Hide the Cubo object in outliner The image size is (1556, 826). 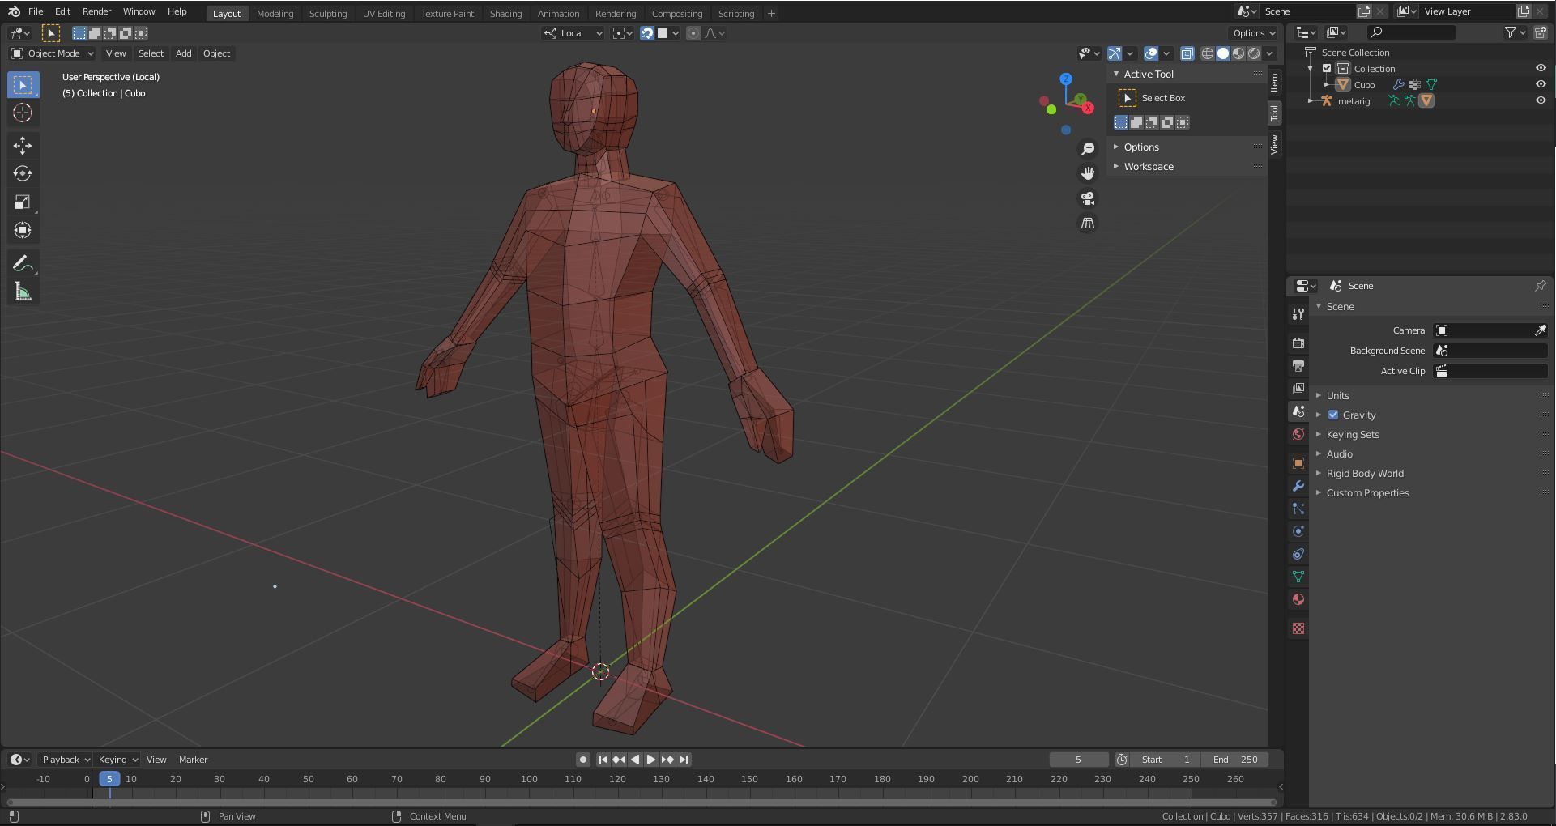[x=1541, y=84]
